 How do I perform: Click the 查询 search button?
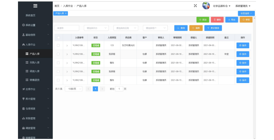click(x=181, y=28)
